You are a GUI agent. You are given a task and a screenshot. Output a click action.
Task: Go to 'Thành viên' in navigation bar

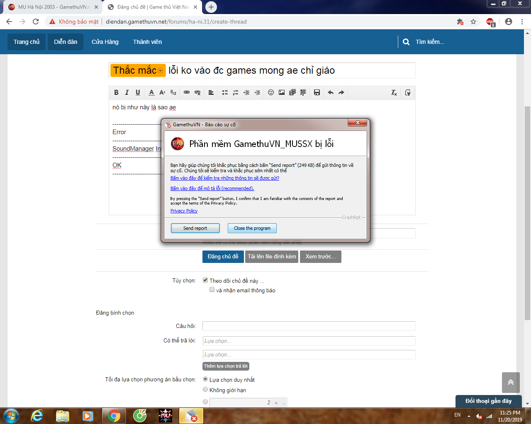point(147,42)
